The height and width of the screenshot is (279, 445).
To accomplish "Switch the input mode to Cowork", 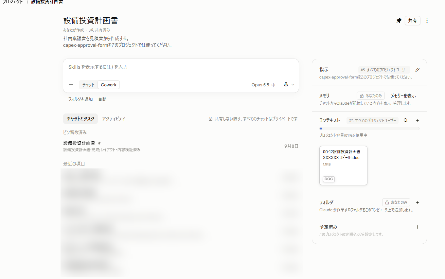I will click(109, 85).
